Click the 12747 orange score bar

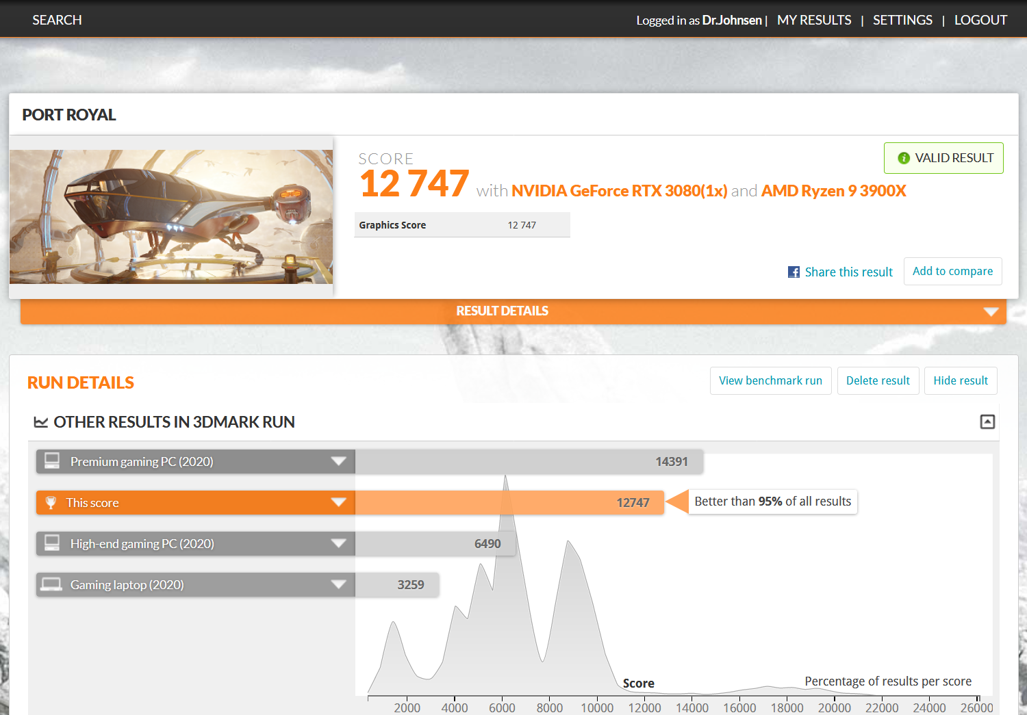pyautogui.click(x=509, y=503)
